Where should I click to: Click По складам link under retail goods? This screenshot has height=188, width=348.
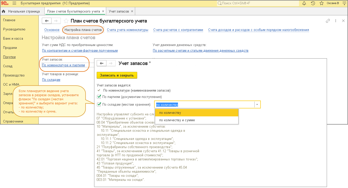click(51, 80)
